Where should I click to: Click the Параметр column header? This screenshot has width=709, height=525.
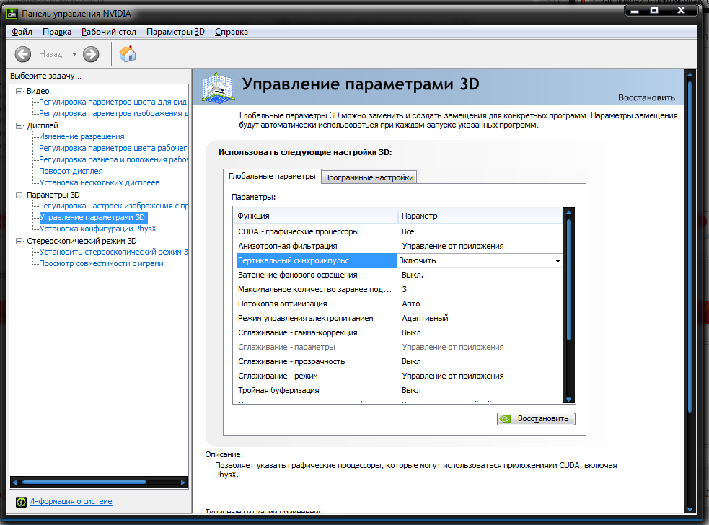(480, 216)
